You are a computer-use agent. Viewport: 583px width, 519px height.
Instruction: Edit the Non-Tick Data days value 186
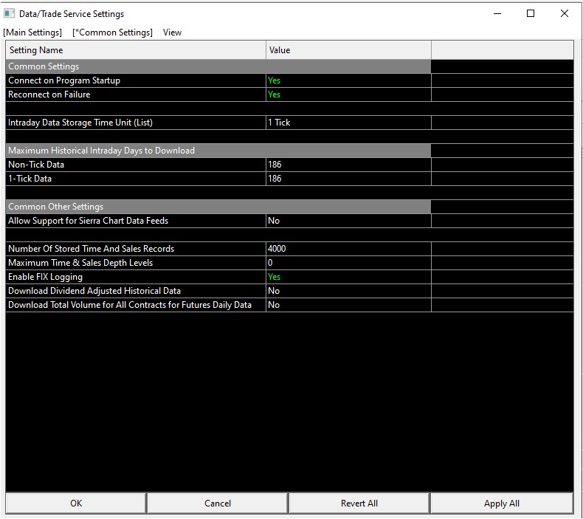click(348, 165)
